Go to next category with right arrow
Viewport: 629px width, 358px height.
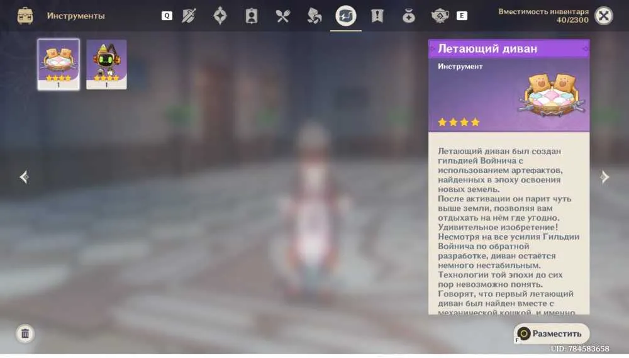[604, 177]
